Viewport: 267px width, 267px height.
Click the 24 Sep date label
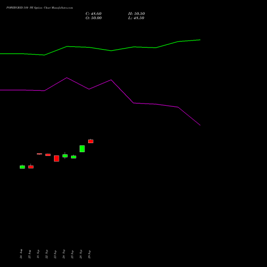pos(64,254)
